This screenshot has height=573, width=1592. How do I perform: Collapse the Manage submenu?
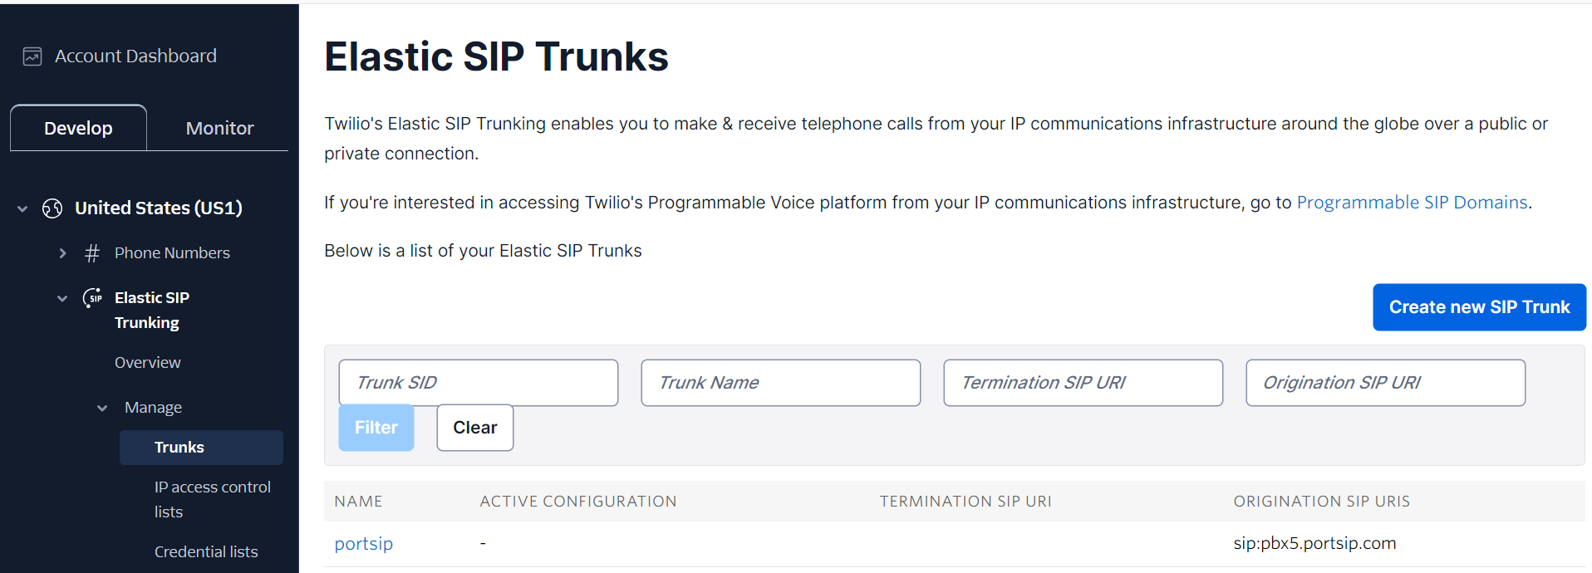click(x=102, y=408)
